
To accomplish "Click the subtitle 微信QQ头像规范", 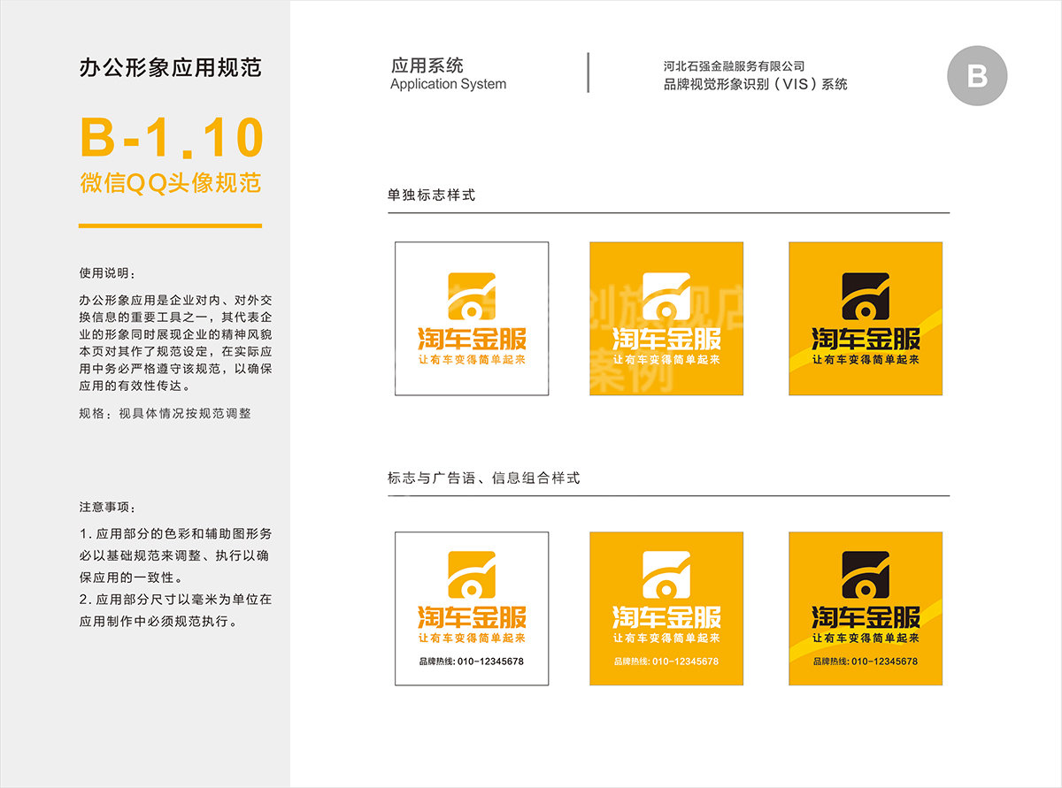I will point(171,183).
